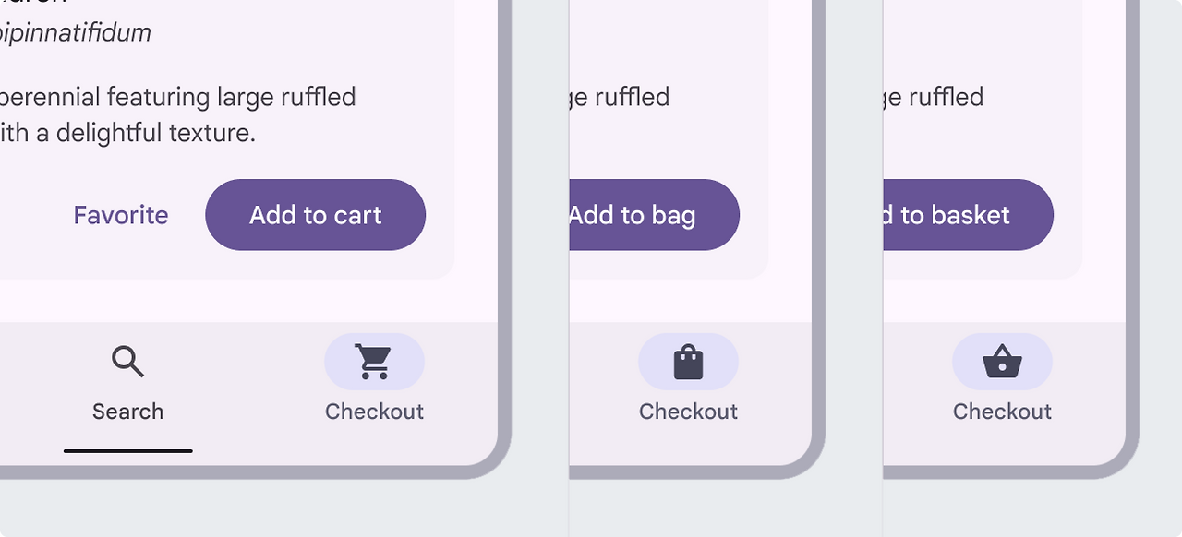Image resolution: width=1182 pixels, height=537 pixels.
Task: Click the 'a delightful texture' text line
Action: (129, 133)
